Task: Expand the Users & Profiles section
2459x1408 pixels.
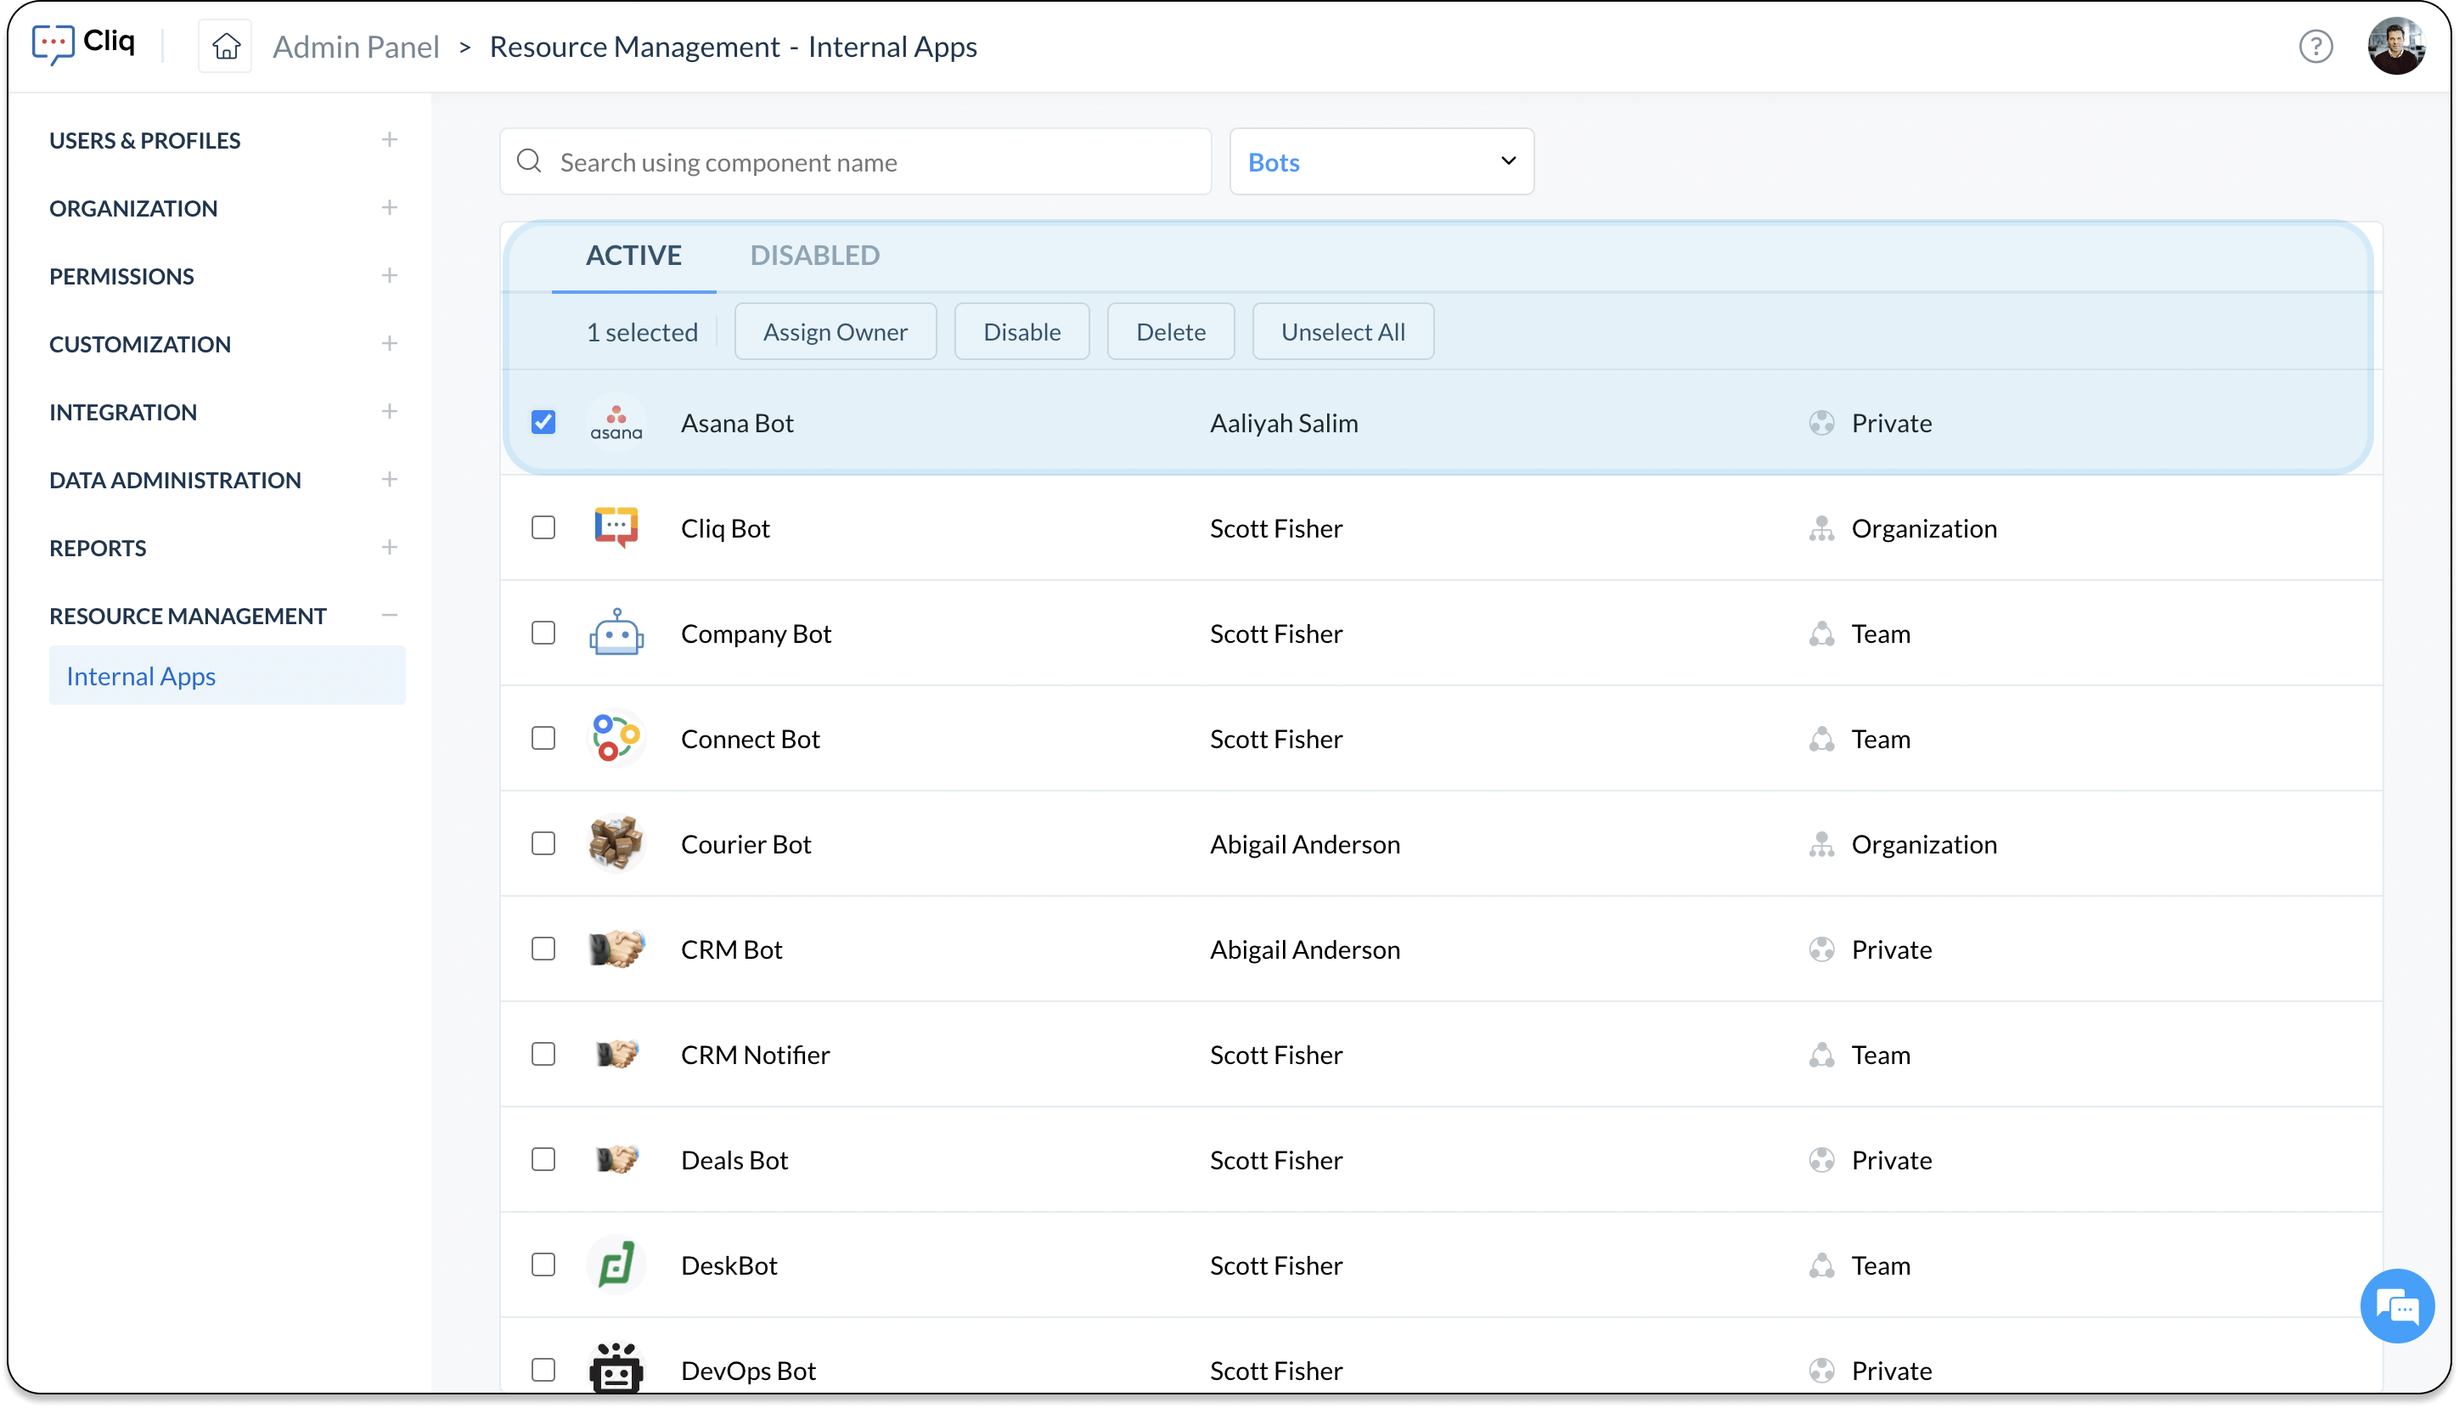Action: [389, 140]
